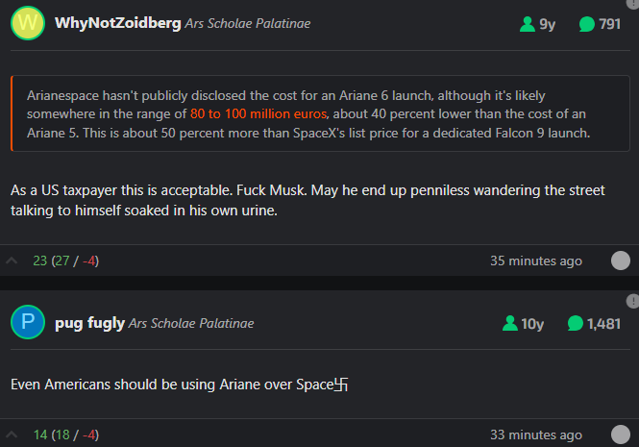Click the '35 minutes ago' timestamp
The image size is (639, 447).
[536, 261]
